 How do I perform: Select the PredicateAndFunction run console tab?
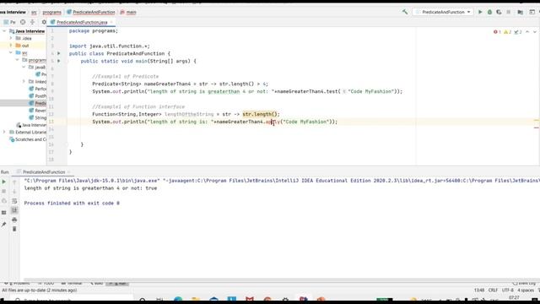pos(44,172)
